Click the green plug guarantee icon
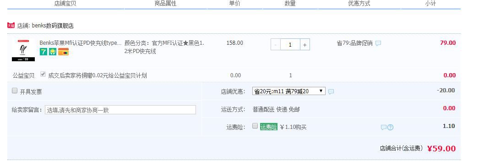The height and width of the screenshot is (165, 484). pyautogui.click(x=52, y=52)
